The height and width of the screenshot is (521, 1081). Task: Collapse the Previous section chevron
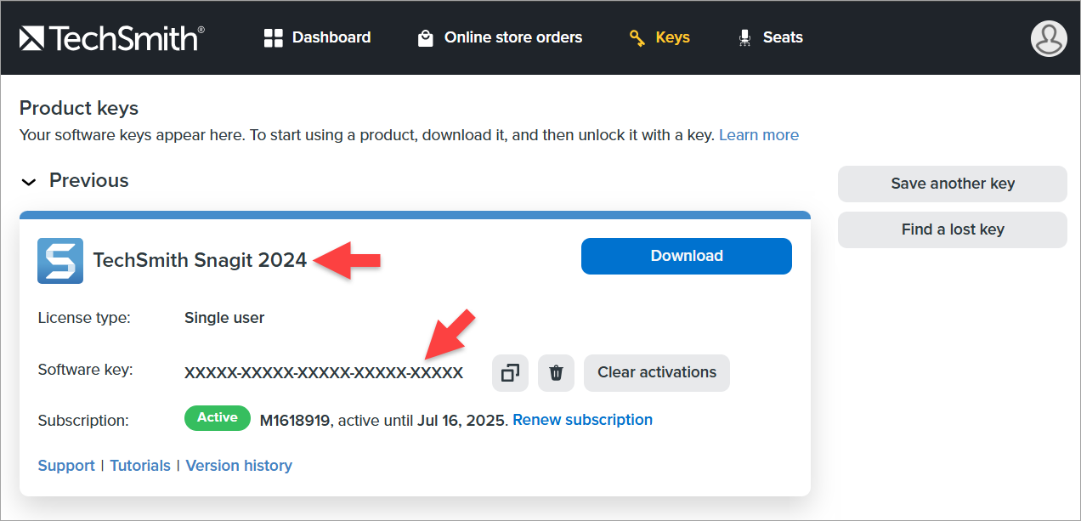29,182
